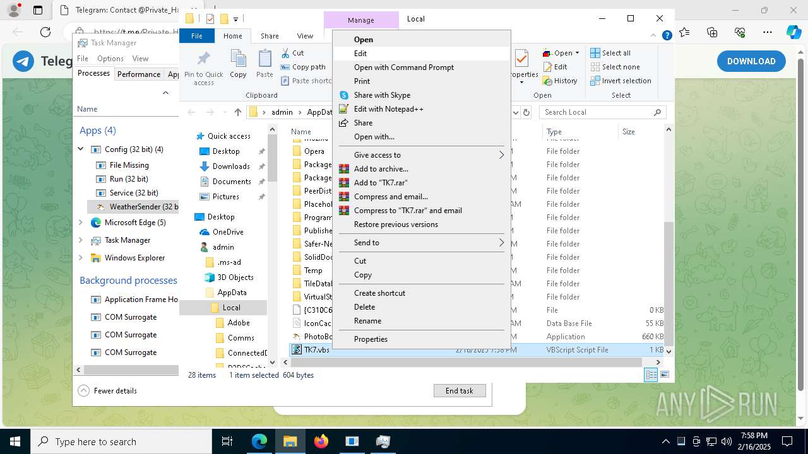808x454 pixels.
Task: Select the Adobe folder in tree
Action: tap(239, 323)
